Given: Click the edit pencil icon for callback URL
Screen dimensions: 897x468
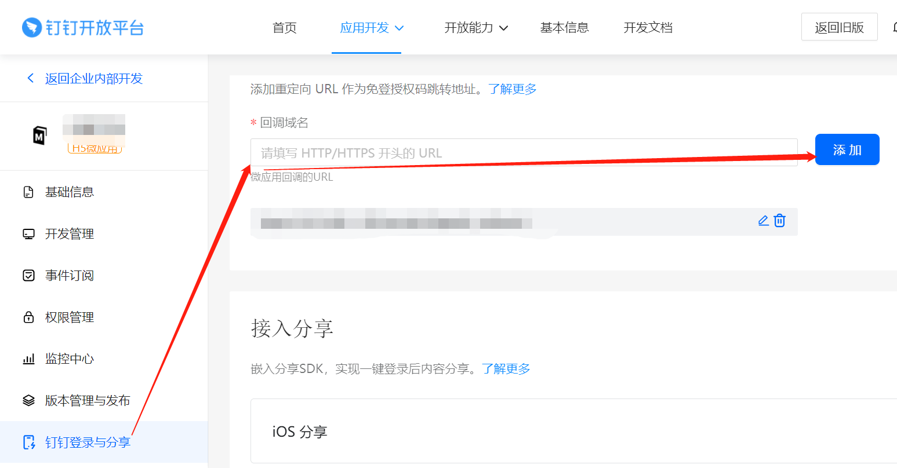Looking at the screenshot, I should click(x=764, y=221).
